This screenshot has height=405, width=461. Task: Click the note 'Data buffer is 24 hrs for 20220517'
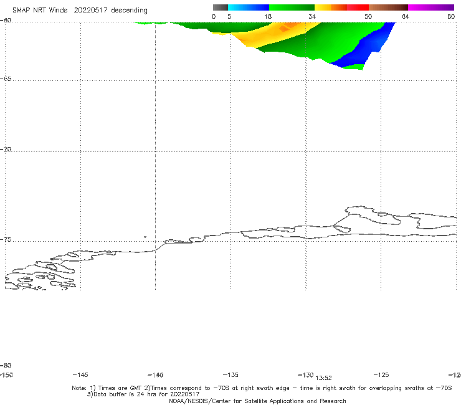[x=143, y=394]
